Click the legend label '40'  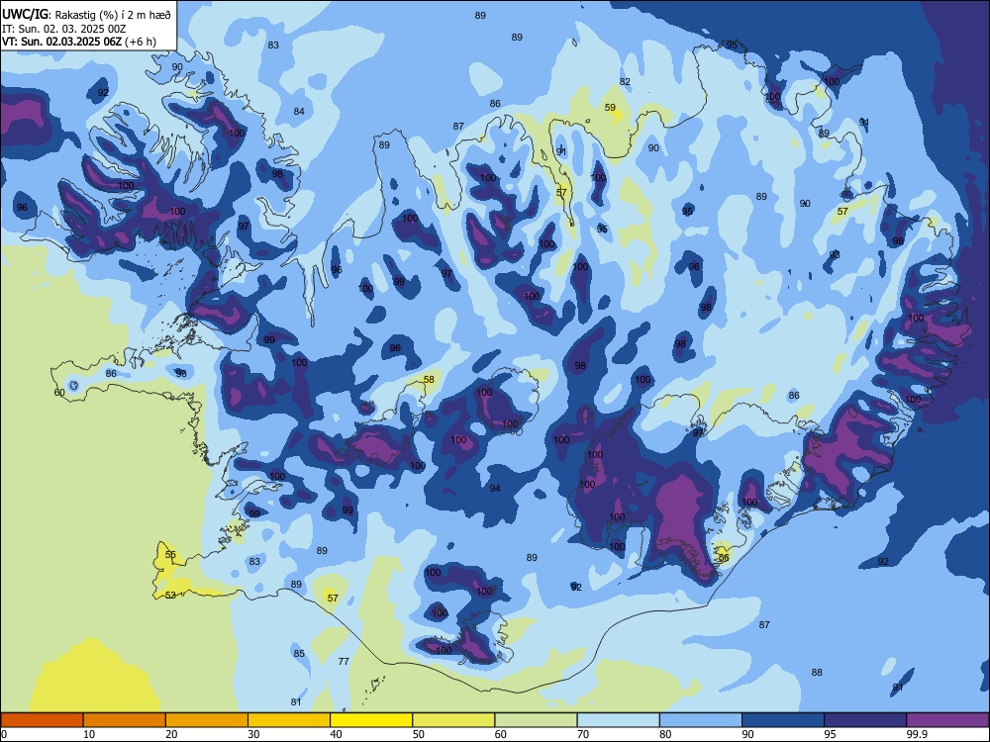tap(336, 734)
